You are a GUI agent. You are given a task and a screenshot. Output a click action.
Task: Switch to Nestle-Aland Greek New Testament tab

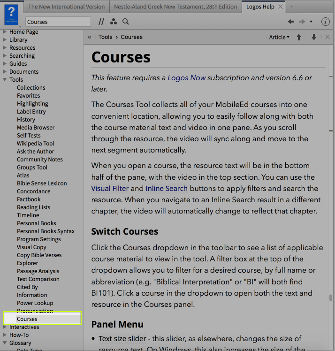pos(175,7)
